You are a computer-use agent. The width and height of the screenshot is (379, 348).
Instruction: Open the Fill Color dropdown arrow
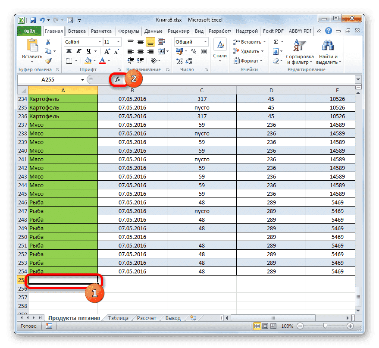point(94,60)
